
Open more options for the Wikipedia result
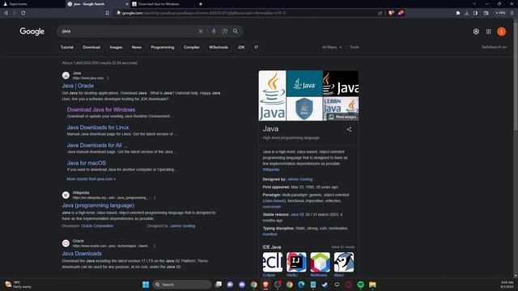[155, 197]
